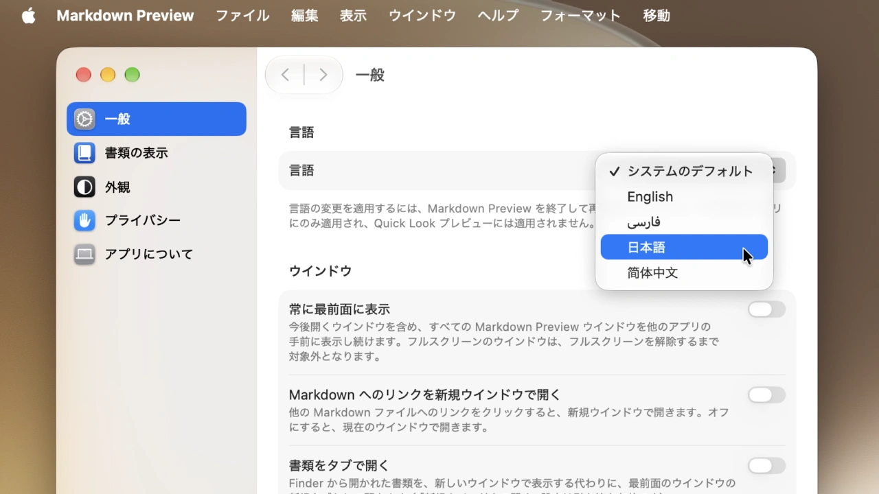
Task: Switch to the 外観 settings label
Action: pyautogui.click(x=117, y=187)
